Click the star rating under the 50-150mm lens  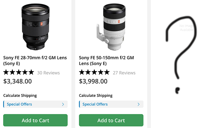pyautogui.click(x=94, y=73)
